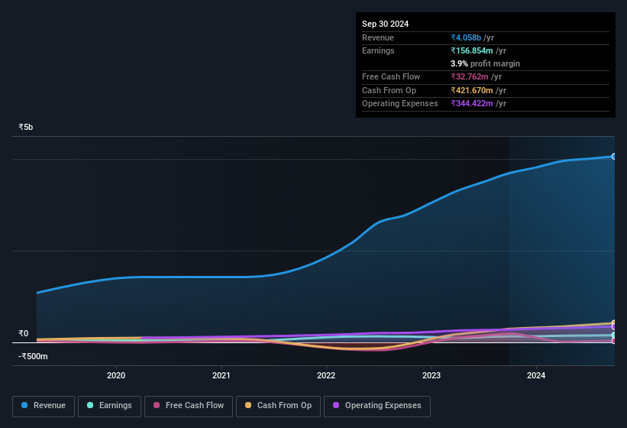627x428 pixels.
Task: Click the ₹156.854m earnings value
Action: click(x=472, y=50)
